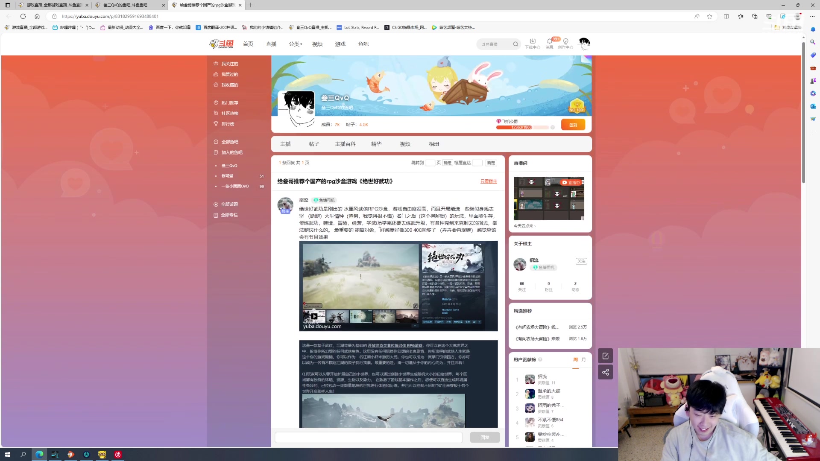Viewport: 820px width, 461px height.
Task: Click the orange 签到 sign-in button
Action: point(573,125)
